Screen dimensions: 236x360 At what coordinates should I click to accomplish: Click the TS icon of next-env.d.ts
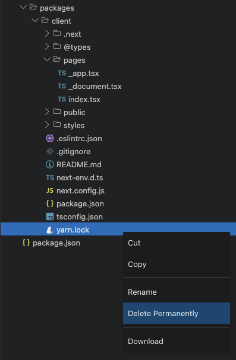coord(50,177)
